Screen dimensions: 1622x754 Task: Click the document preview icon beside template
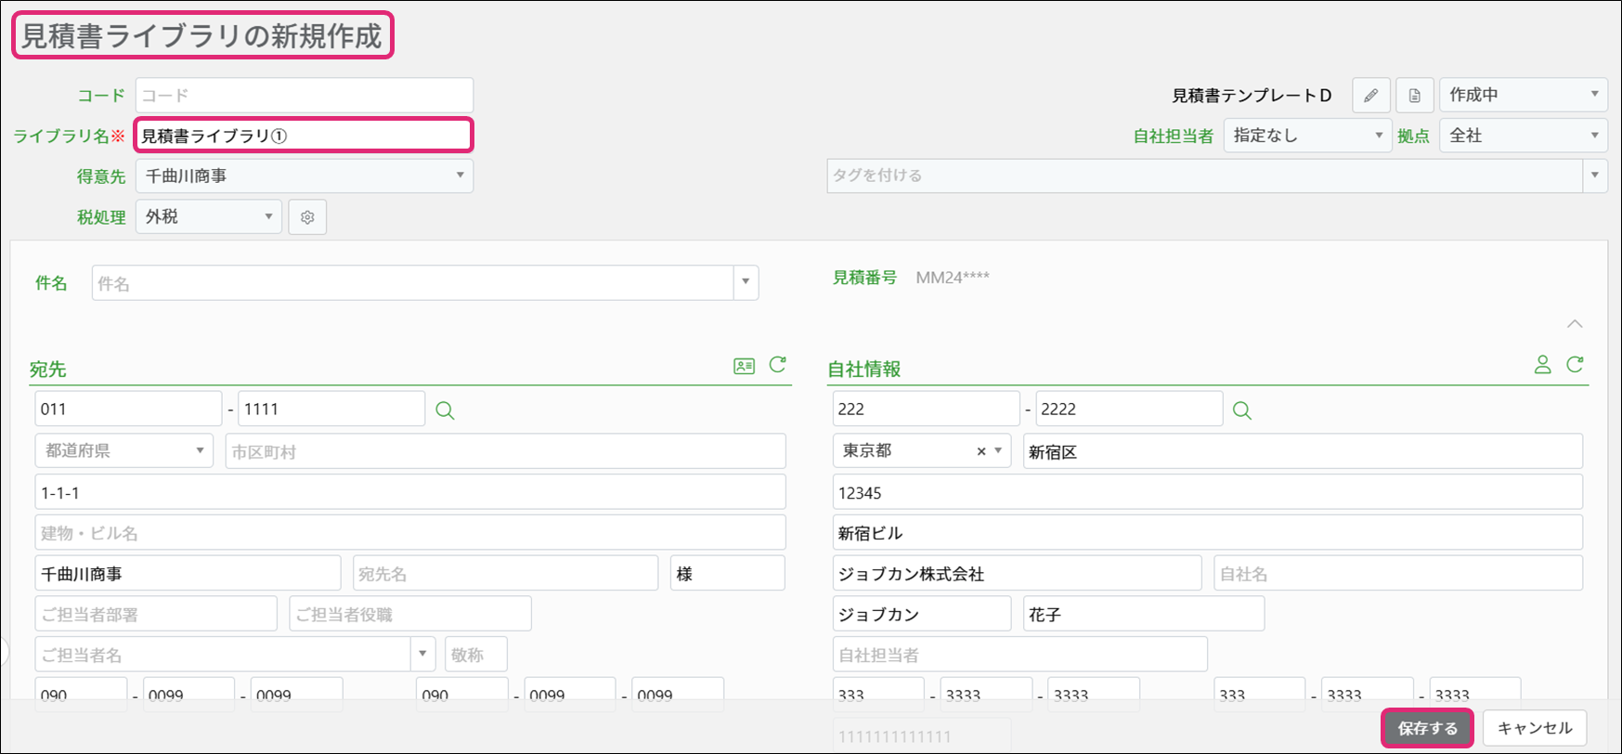point(1414,96)
